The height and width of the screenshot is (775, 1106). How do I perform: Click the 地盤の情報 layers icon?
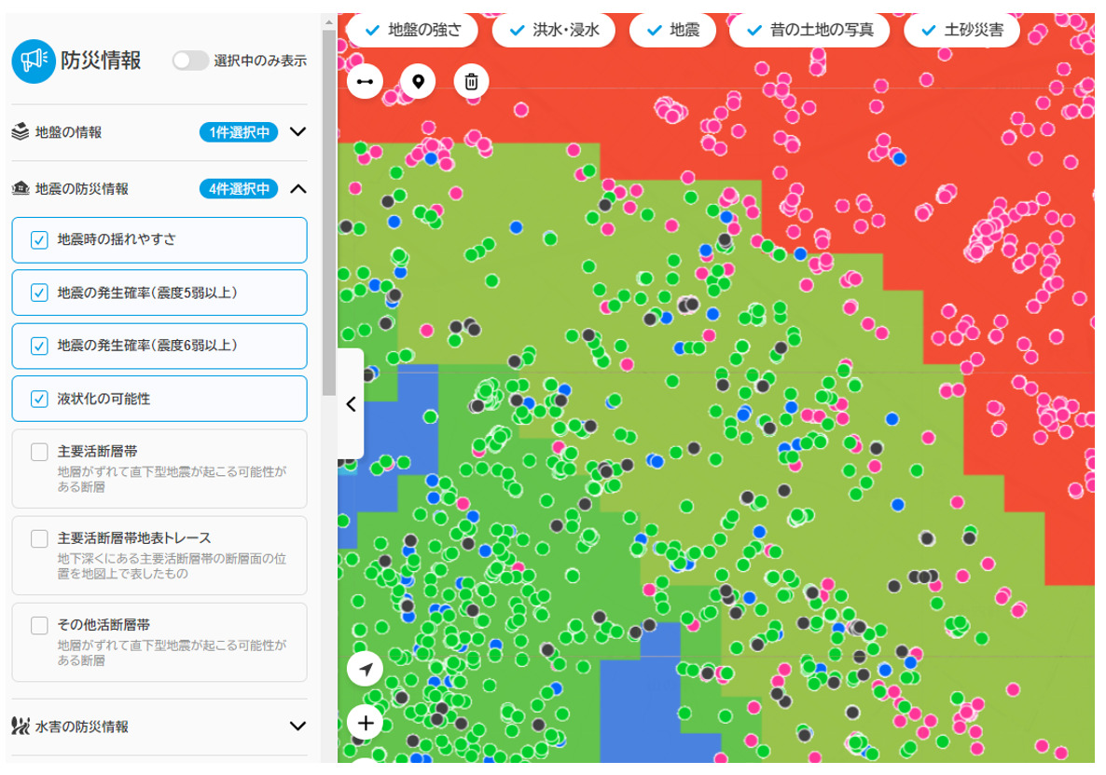(x=20, y=132)
